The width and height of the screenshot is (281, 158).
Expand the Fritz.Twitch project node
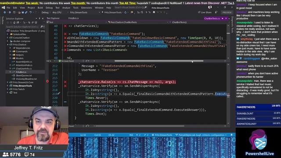(7, 89)
